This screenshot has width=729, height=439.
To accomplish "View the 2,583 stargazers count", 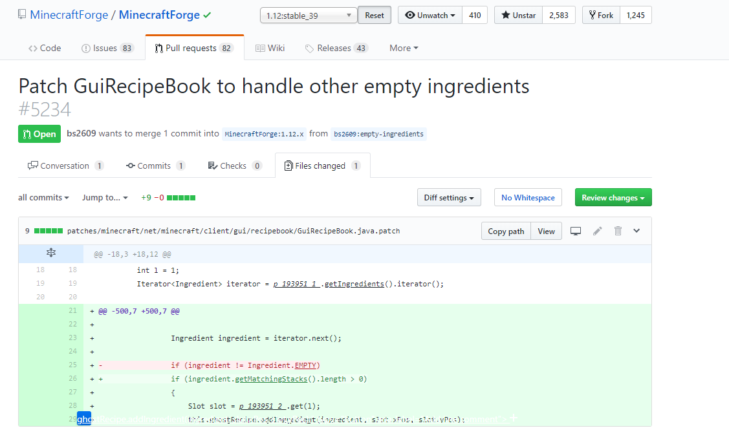I will (559, 16).
